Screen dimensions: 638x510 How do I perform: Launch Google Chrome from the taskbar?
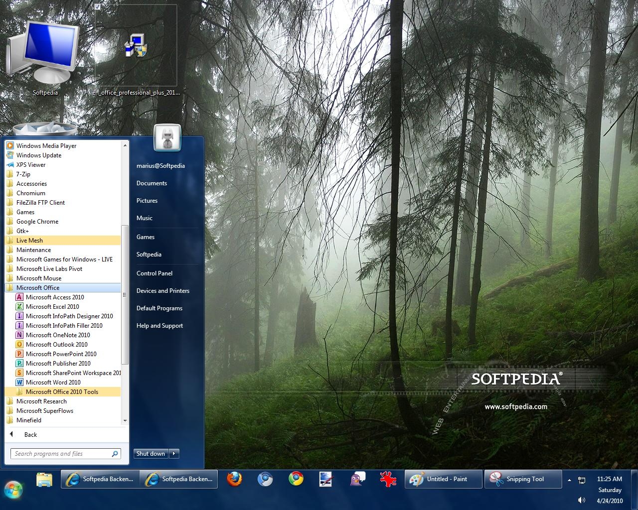pyautogui.click(x=296, y=479)
